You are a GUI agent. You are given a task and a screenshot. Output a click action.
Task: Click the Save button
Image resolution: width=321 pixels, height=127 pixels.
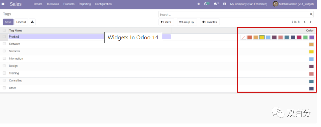click(x=8, y=22)
